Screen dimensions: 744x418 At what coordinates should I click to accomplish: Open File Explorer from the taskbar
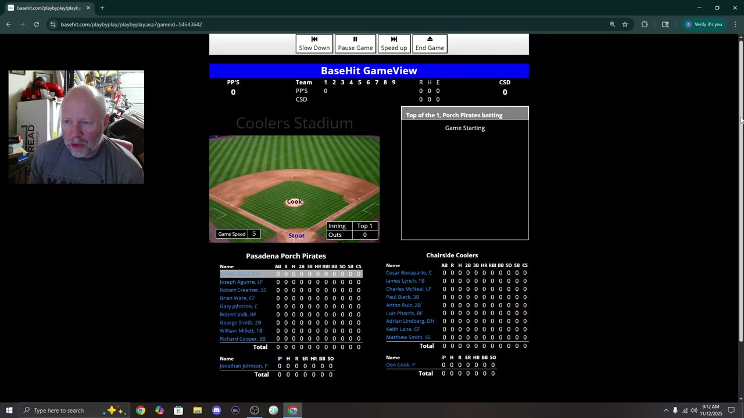(x=198, y=410)
